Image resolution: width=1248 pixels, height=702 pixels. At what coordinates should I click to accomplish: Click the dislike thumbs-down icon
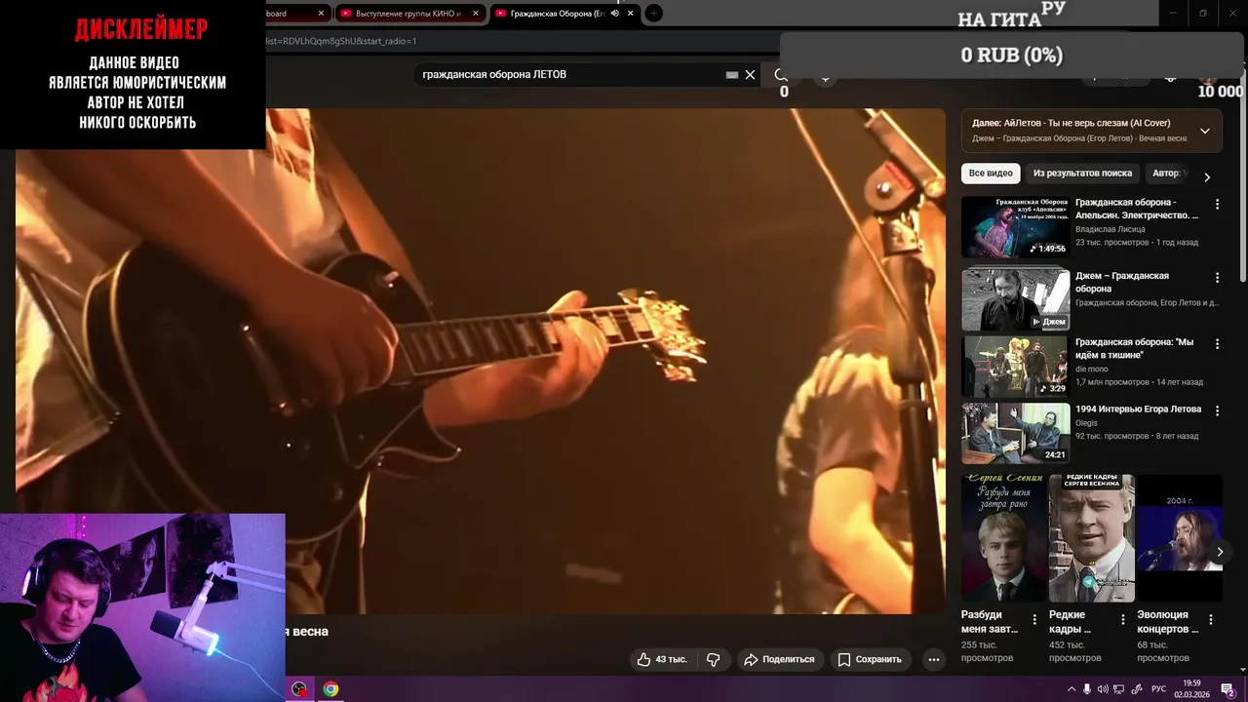click(713, 659)
